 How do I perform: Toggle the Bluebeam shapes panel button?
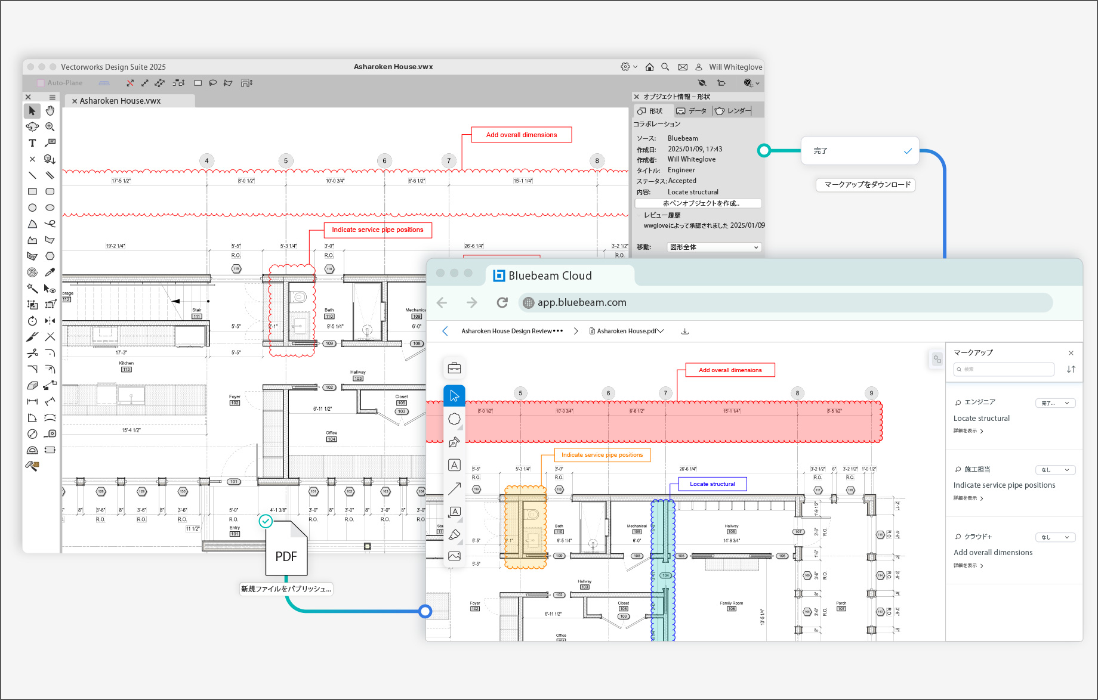point(937,359)
